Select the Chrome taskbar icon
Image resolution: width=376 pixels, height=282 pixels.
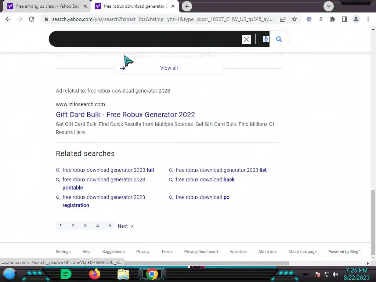pos(152,274)
